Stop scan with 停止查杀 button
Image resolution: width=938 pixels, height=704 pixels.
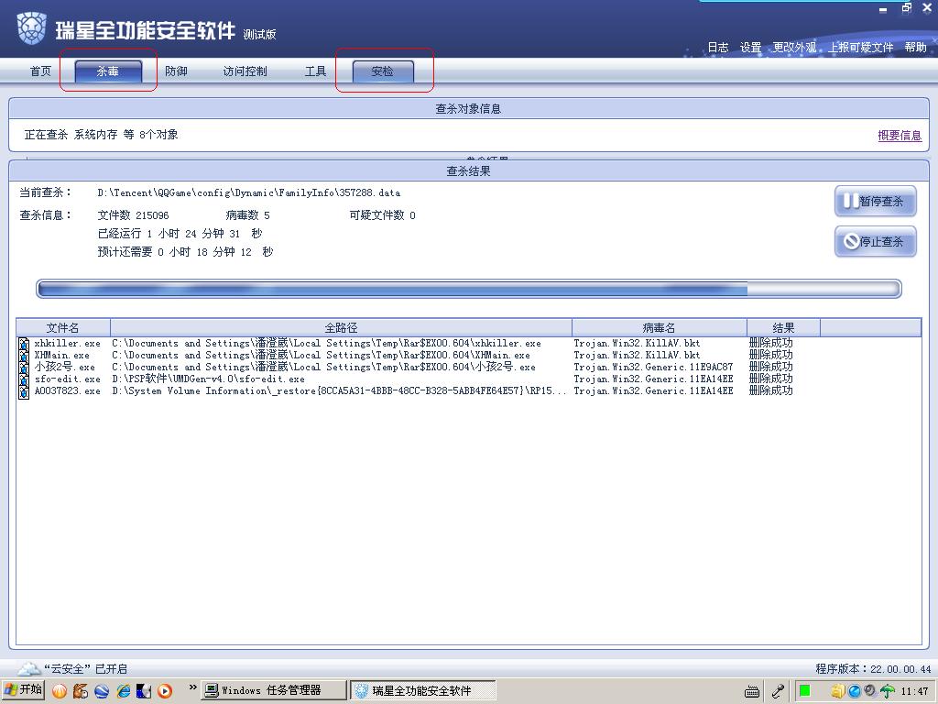tap(875, 242)
